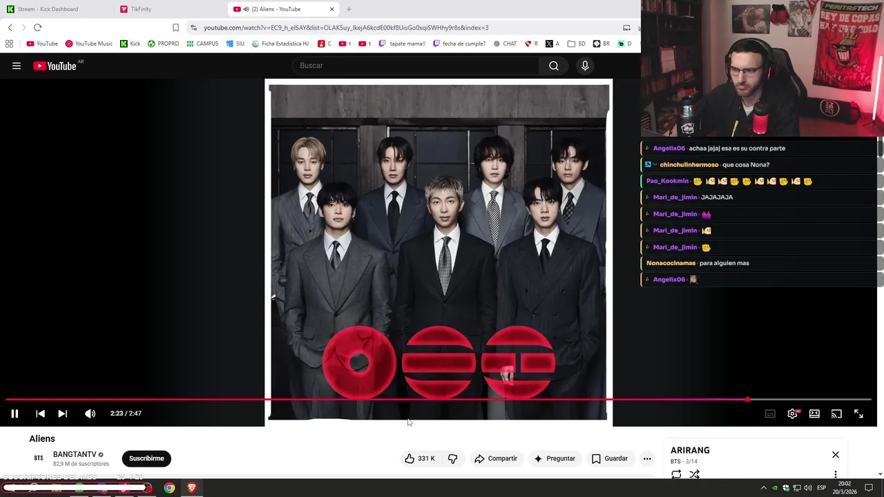Open the SIU bookmark
This screenshot has height=497, width=884.
tap(235, 43)
